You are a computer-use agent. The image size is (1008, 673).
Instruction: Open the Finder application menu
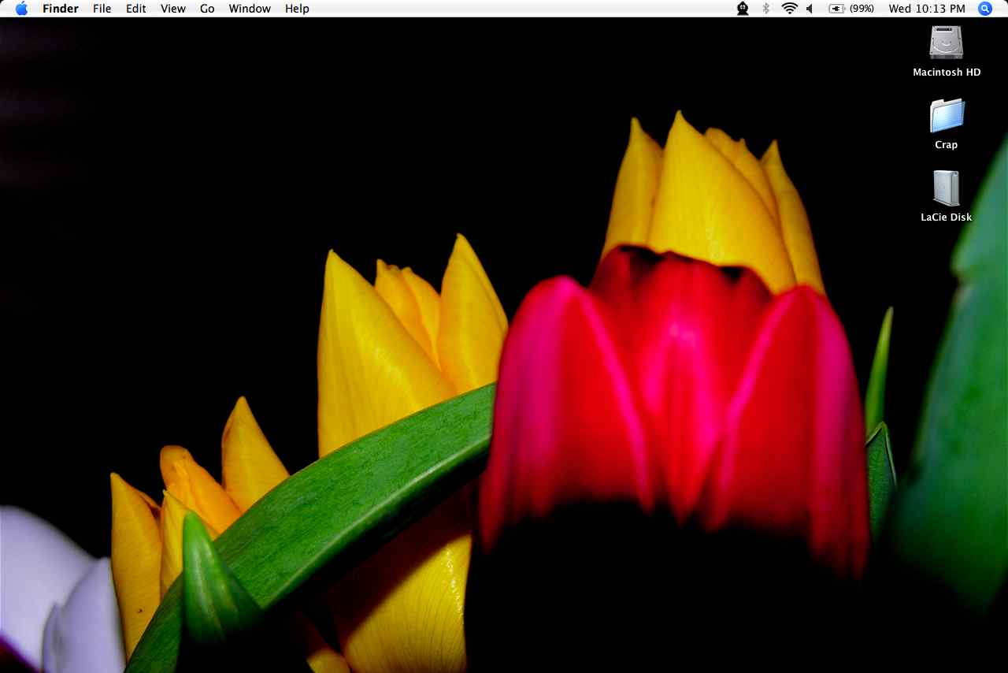[61, 9]
